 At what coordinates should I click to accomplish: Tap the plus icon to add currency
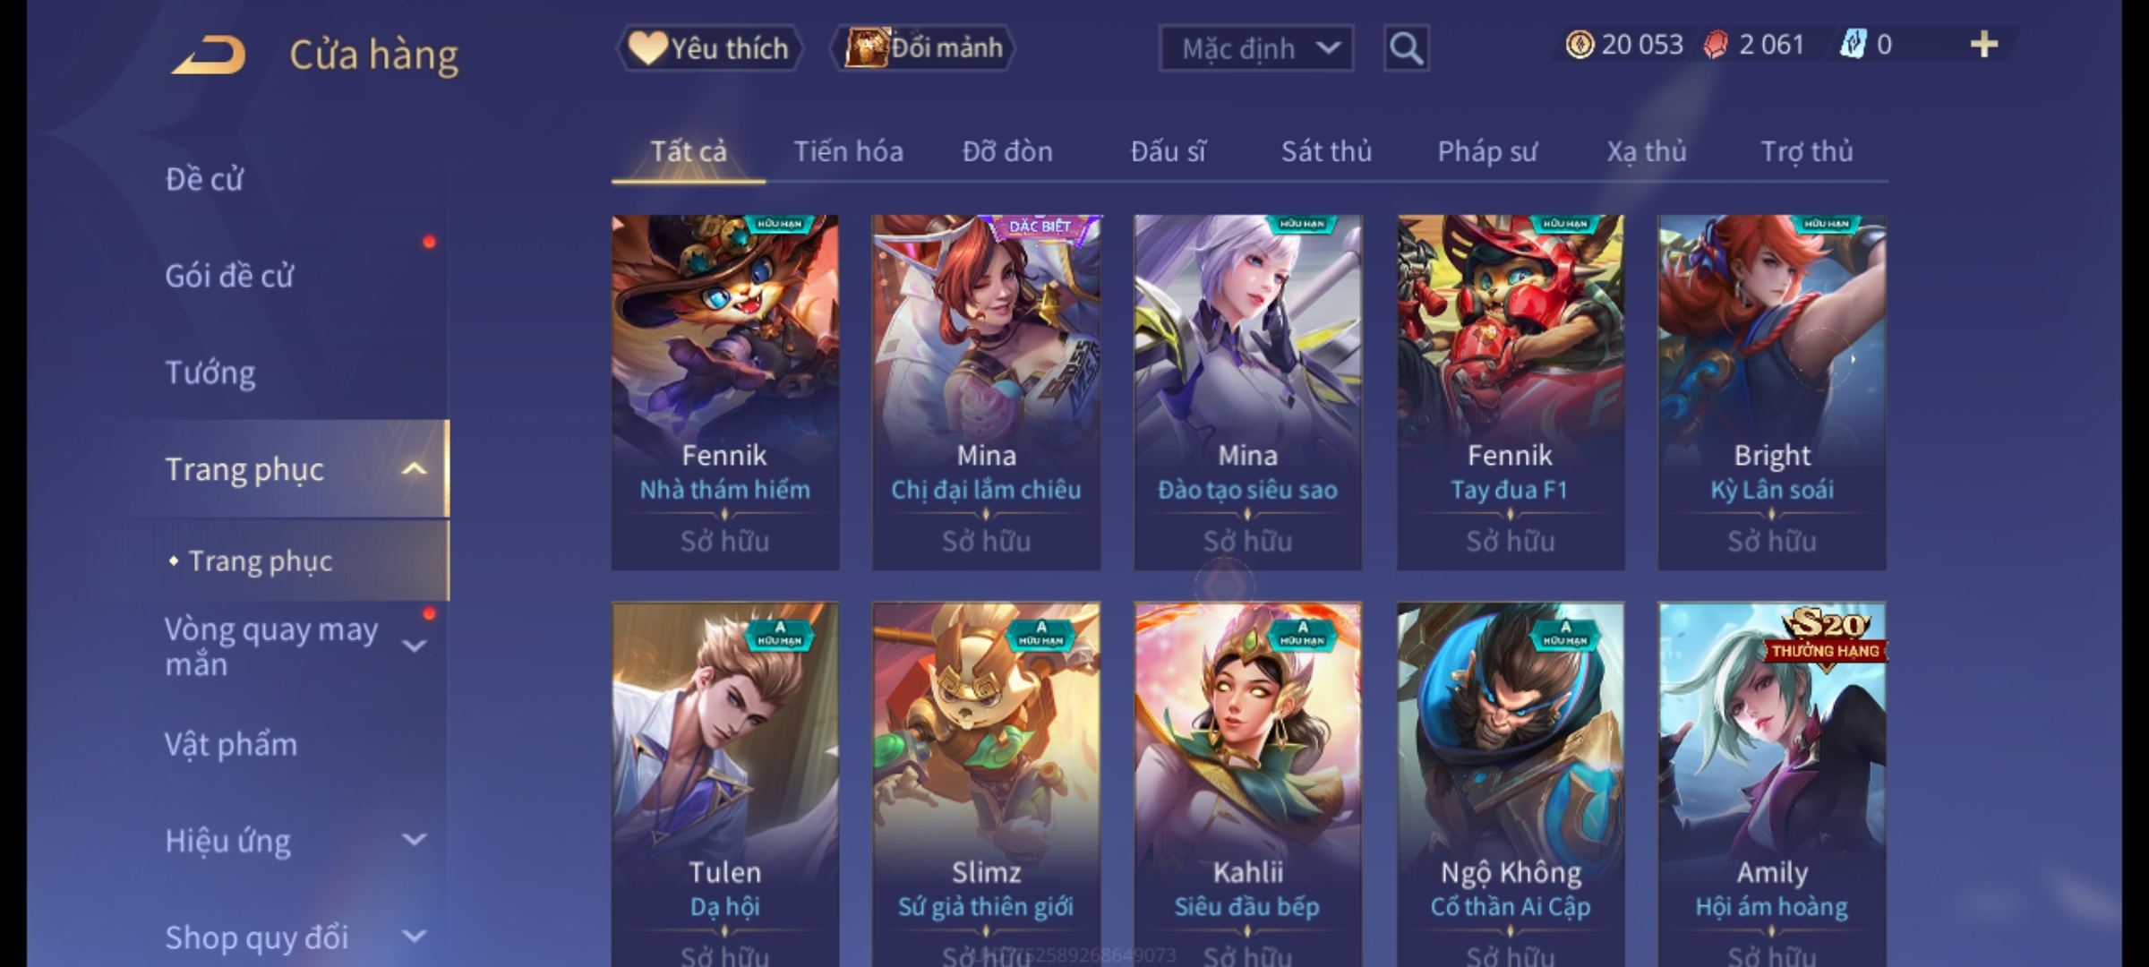coord(1984,45)
